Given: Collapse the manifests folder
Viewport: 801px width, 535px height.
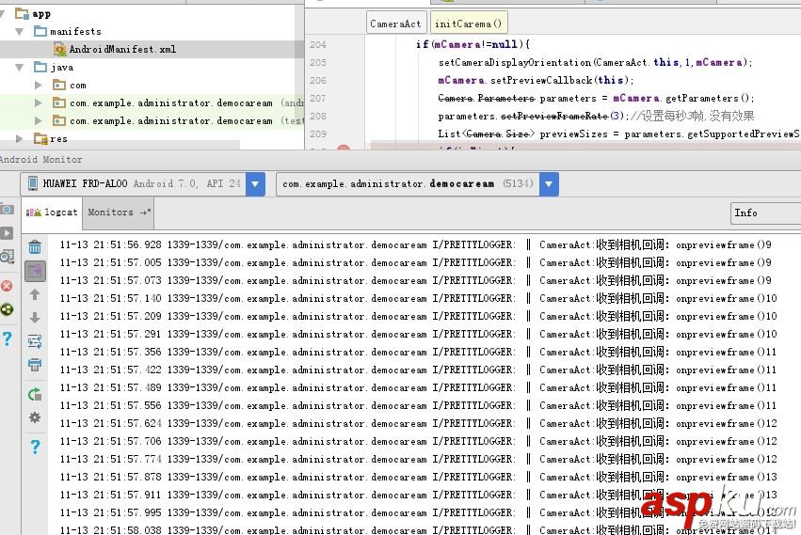Looking at the screenshot, I should [20, 32].
